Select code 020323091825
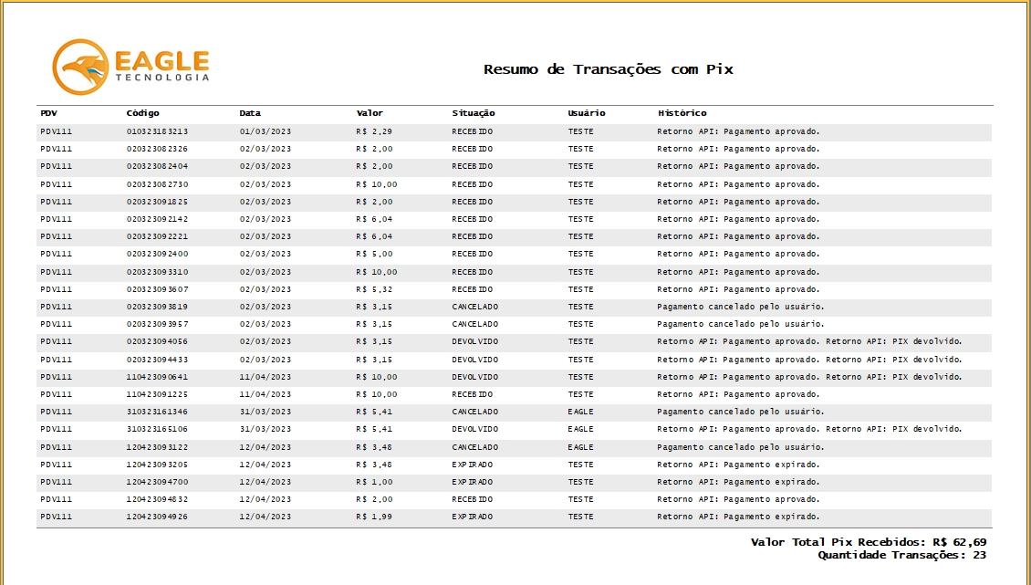The image size is (1031, 585). click(157, 202)
